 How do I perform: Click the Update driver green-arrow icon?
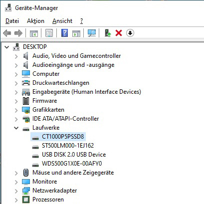(108, 33)
